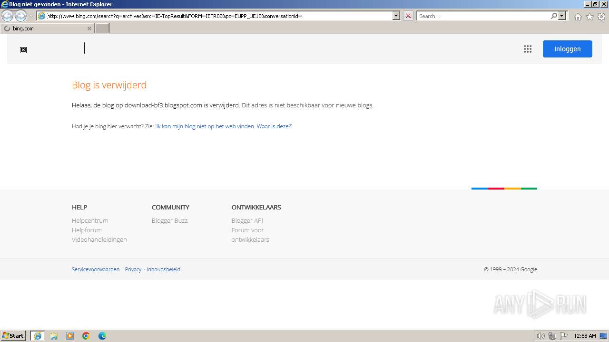Open the Servicevoorwaarden link
The height and width of the screenshot is (342, 609).
point(96,269)
